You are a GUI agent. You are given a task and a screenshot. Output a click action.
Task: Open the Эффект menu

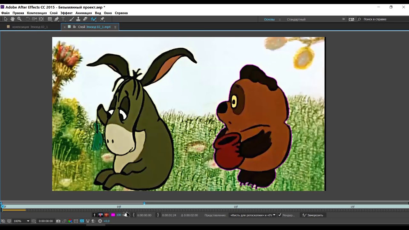tap(66, 13)
